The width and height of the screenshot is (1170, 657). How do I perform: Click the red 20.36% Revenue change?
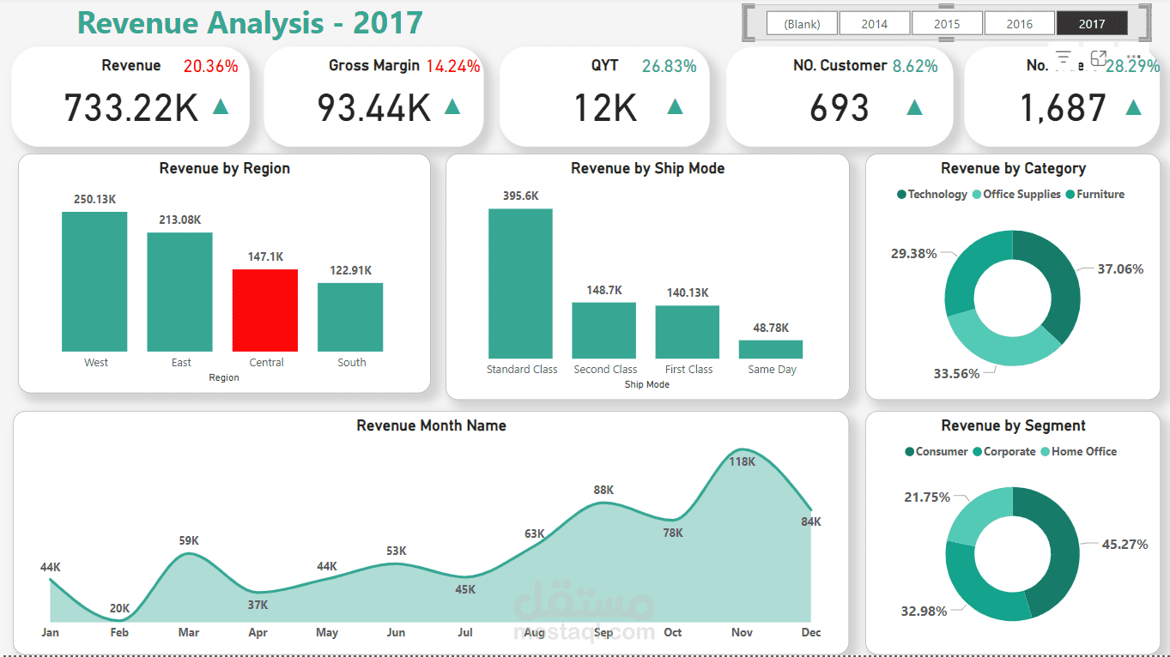tap(210, 66)
